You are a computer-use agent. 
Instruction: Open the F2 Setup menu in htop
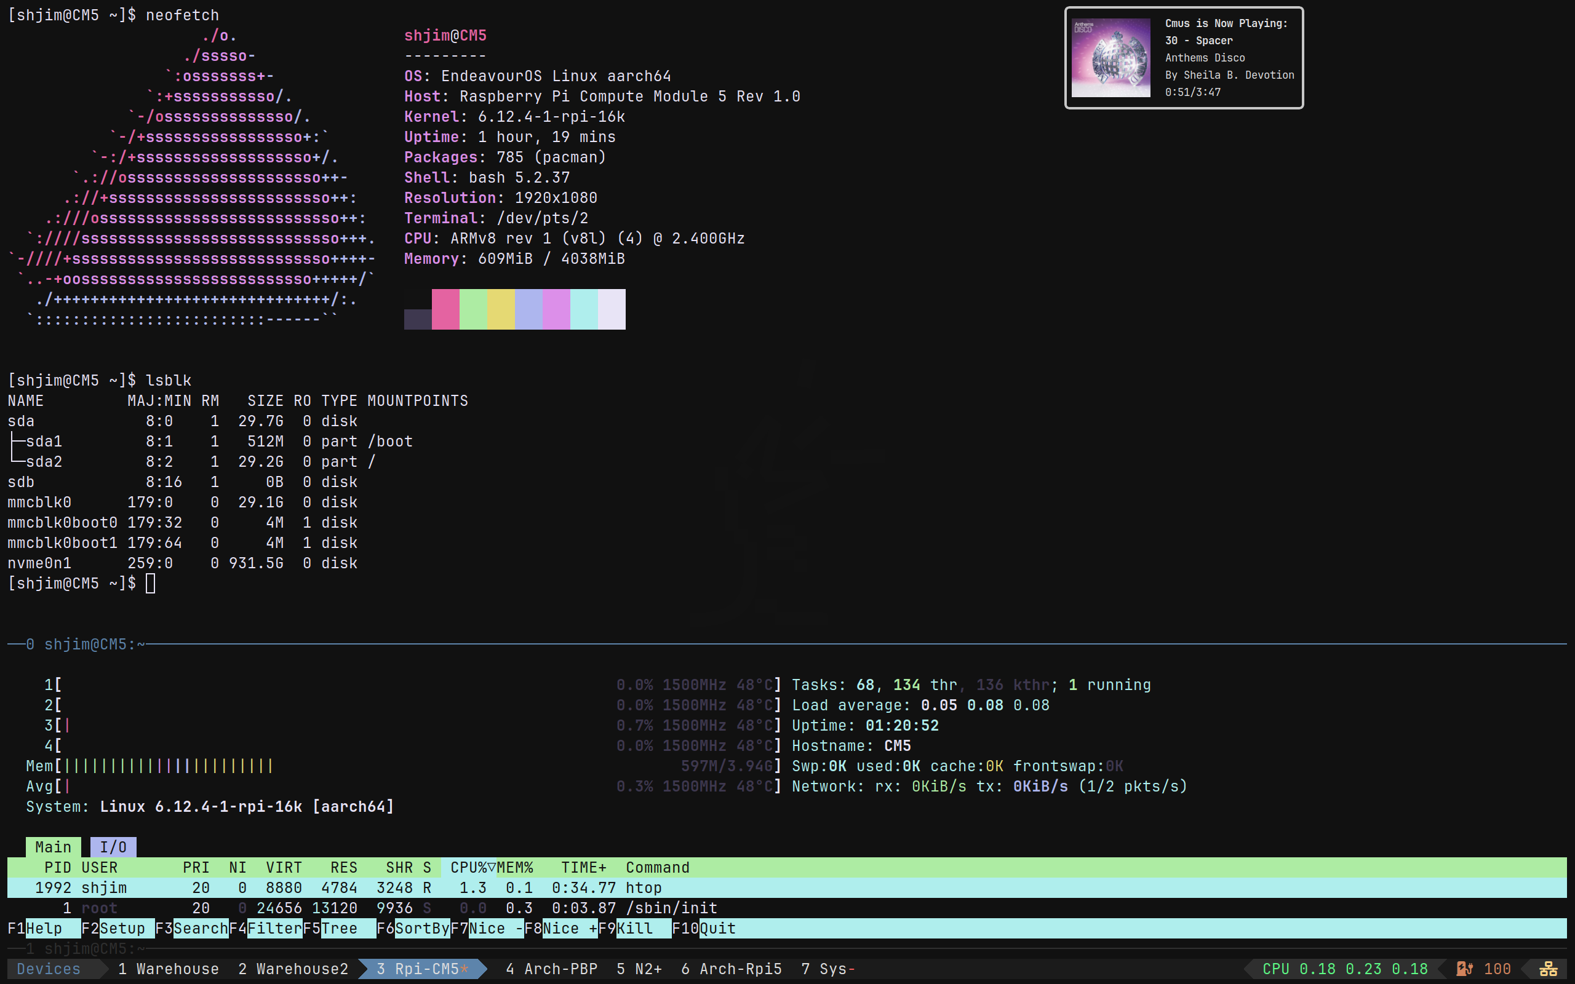click(x=118, y=928)
